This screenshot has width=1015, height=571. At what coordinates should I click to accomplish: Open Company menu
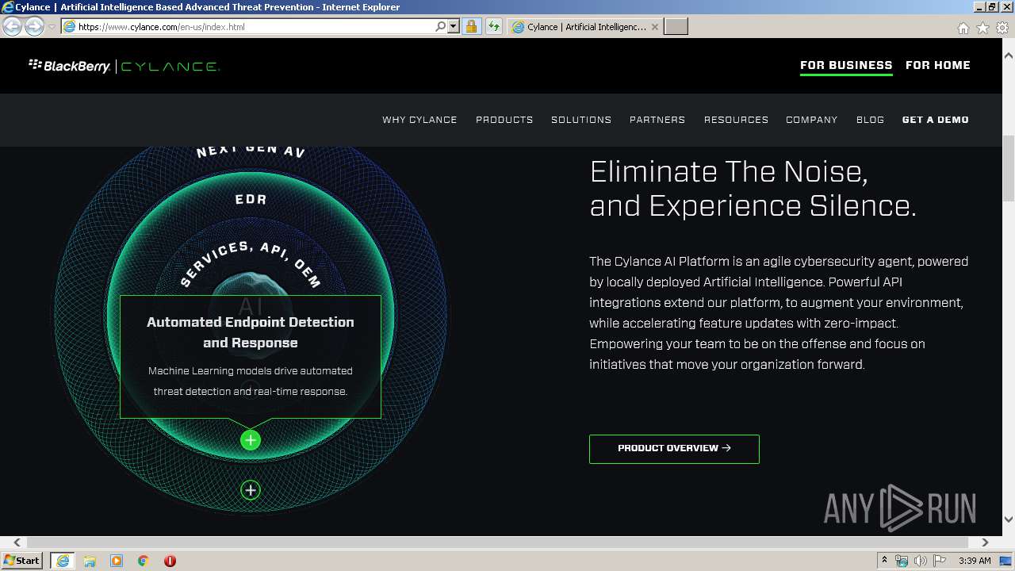[x=812, y=120]
